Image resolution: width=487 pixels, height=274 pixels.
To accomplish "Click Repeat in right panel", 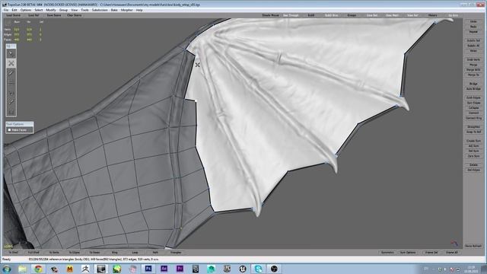I will [473, 32].
